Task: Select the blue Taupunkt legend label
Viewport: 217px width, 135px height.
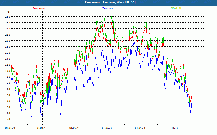Action: 107,8
